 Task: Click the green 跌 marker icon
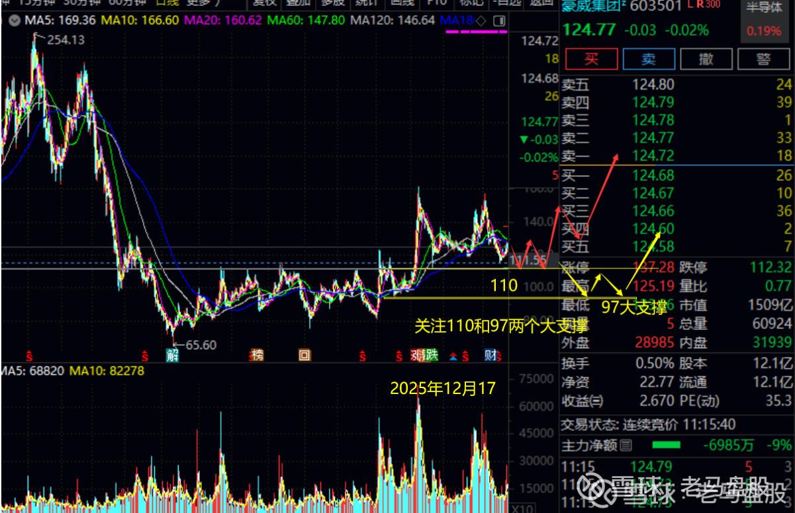pyautogui.click(x=432, y=356)
